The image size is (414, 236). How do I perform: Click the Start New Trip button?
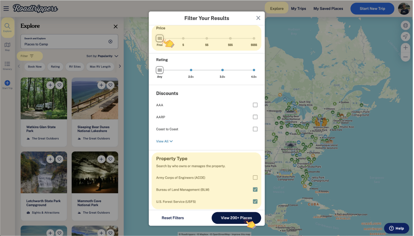click(372, 9)
